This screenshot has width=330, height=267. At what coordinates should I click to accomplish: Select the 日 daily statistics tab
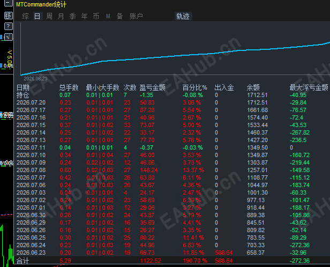coord(37,16)
